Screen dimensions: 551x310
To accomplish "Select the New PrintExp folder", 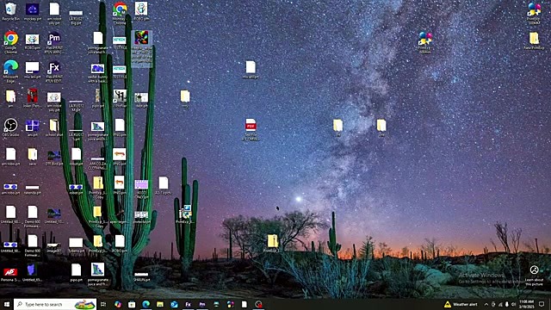I will point(534,40).
